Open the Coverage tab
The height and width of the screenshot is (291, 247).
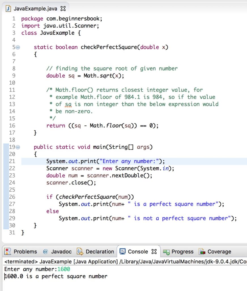point(215,251)
